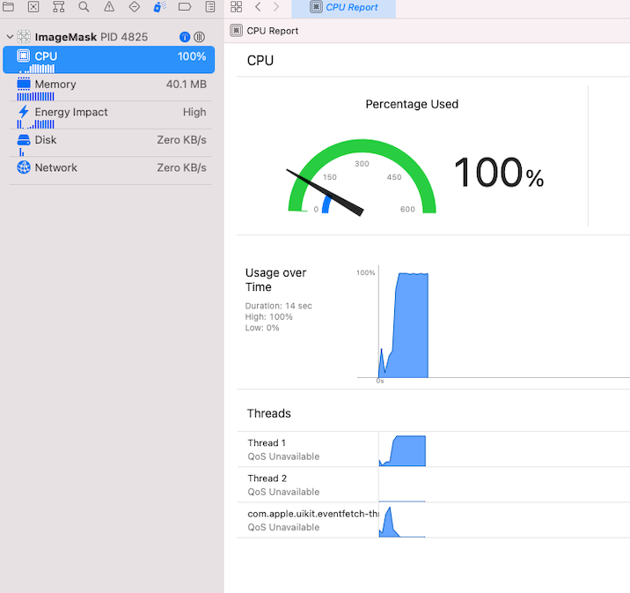Click the Threads section heading
Image resolution: width=630 pixels, height=593 pixels.
click(x=268, y=413)
